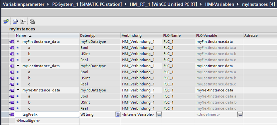Click the import tags toolbar icon
The width and height of the screenshot is (277, 125).
23,21
